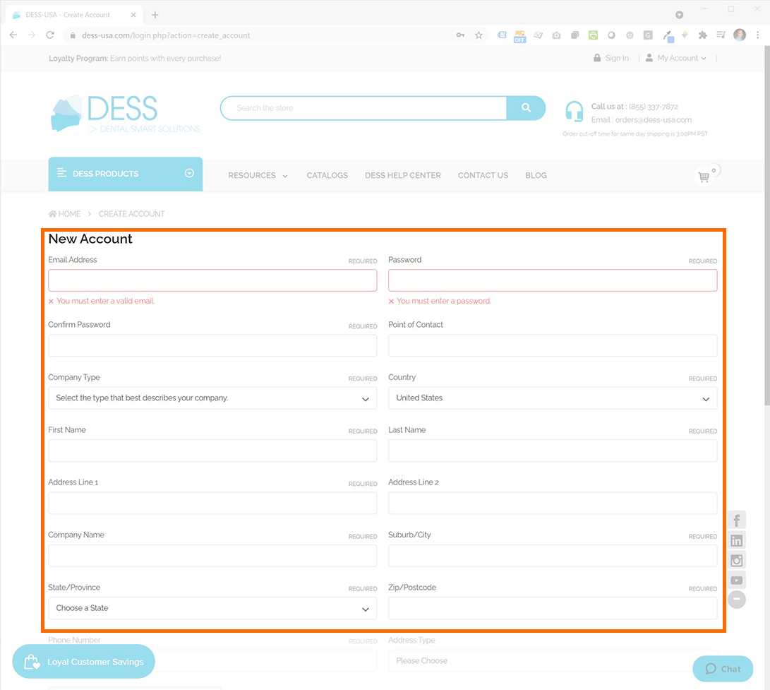Image resolution: width=770 pixels, height=690 pixels.
Task: Click the Sign In link
Action: click(611, 58)
